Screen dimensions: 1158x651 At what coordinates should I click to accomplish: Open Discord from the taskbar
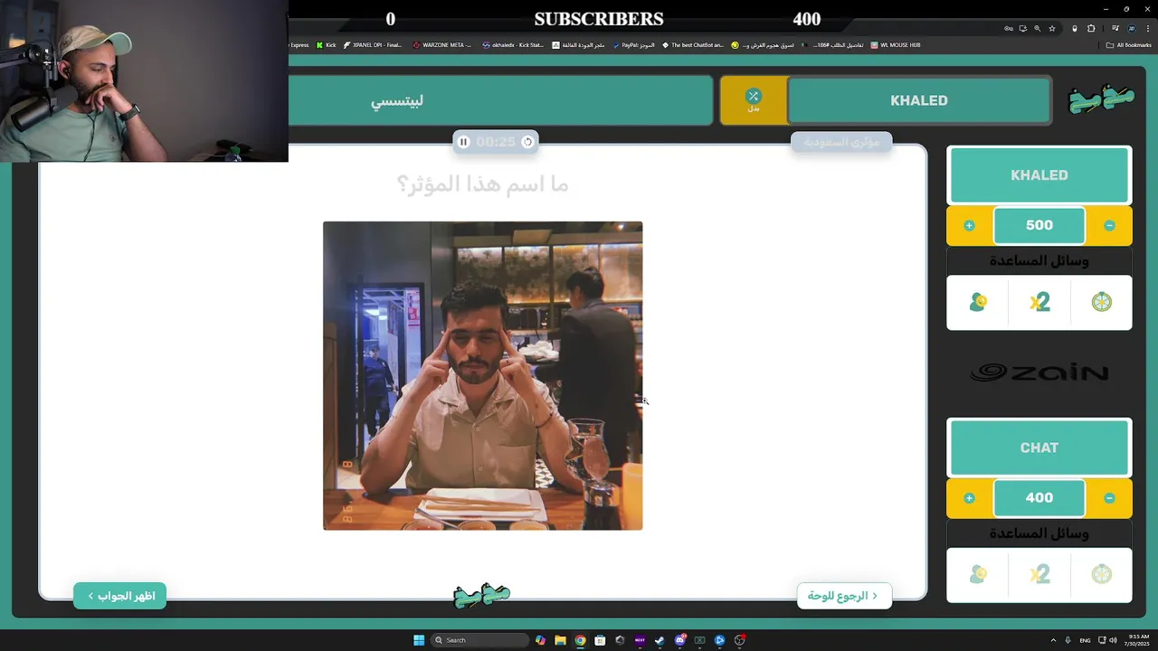[x=680, y=640]
